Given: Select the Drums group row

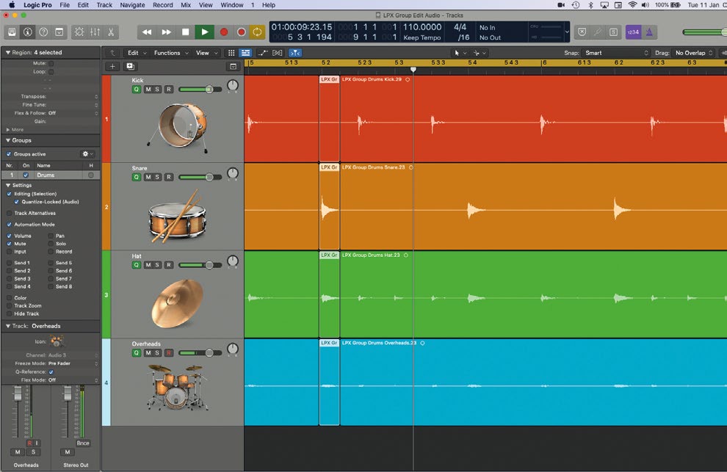Looking at the screenshot, I should tap(51, 175).
